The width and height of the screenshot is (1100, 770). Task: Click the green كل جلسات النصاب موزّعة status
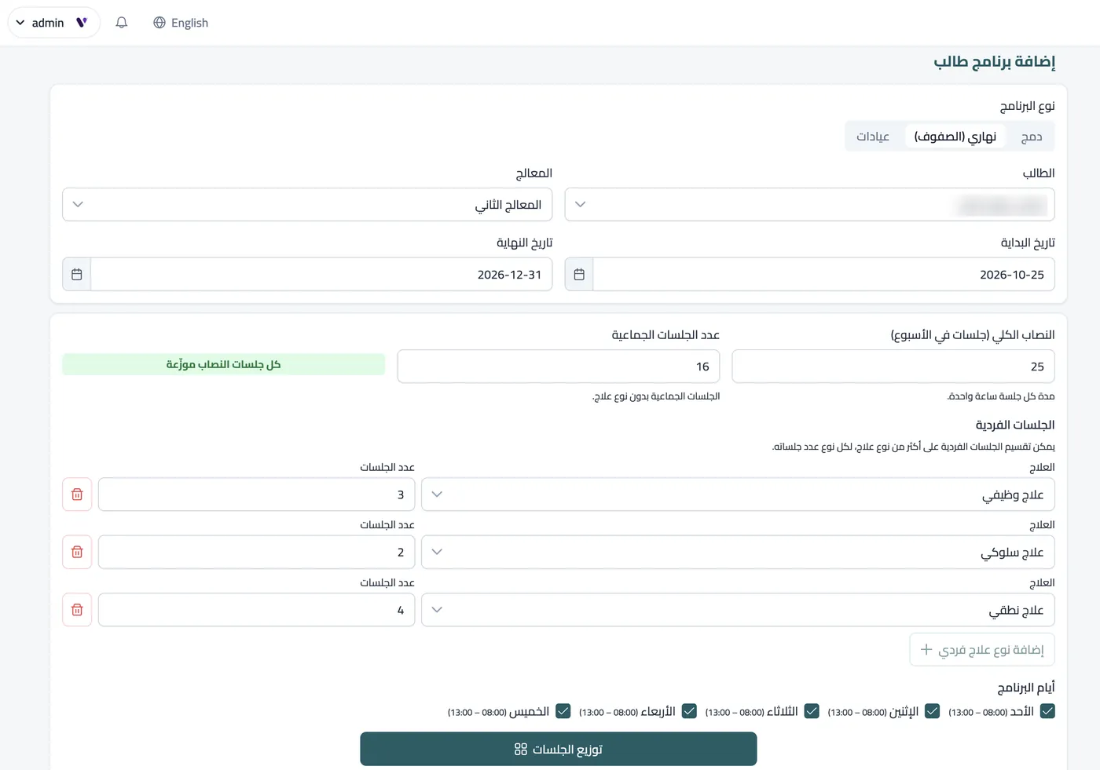(224, 364)
